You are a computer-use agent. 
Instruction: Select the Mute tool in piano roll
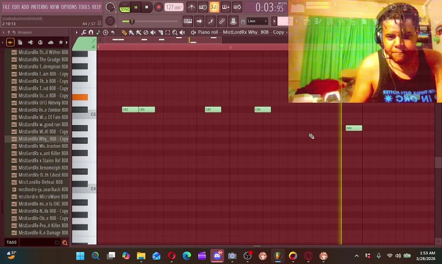coord(153,32)
